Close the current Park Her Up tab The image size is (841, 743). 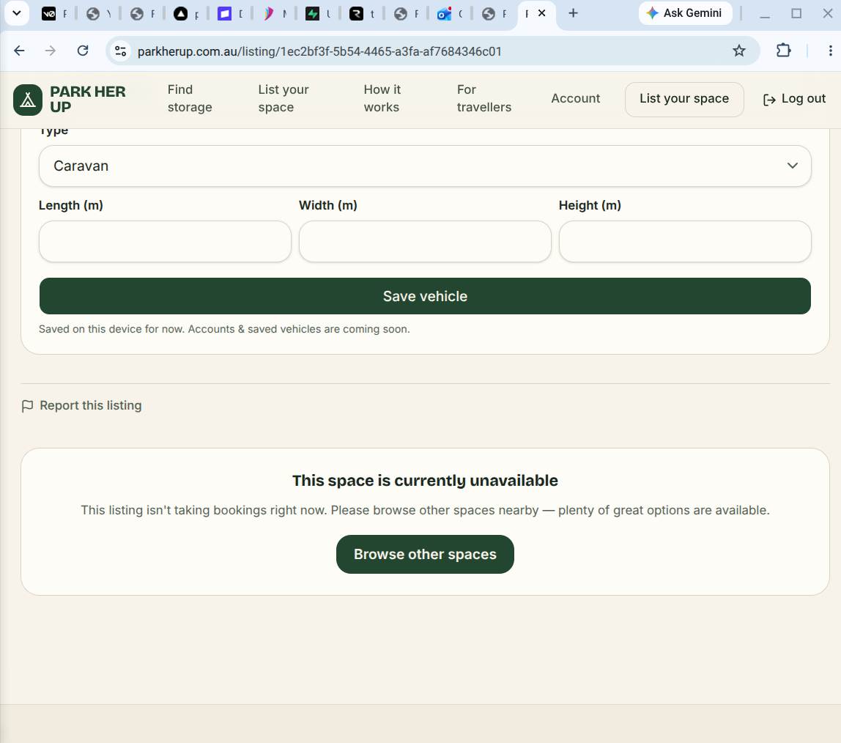coord(541,13)
